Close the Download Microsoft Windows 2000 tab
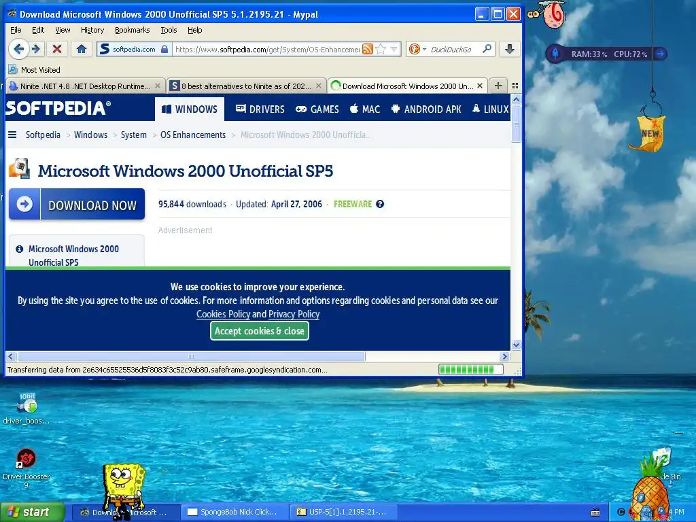Screen dimensions: 696x522 480,86
